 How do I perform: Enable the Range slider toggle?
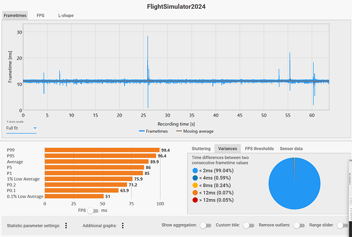point(343,225)
